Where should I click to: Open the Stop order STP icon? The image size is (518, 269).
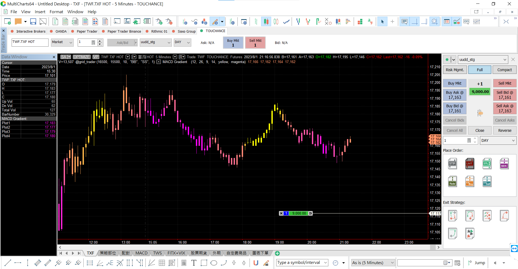click(452, 164)
